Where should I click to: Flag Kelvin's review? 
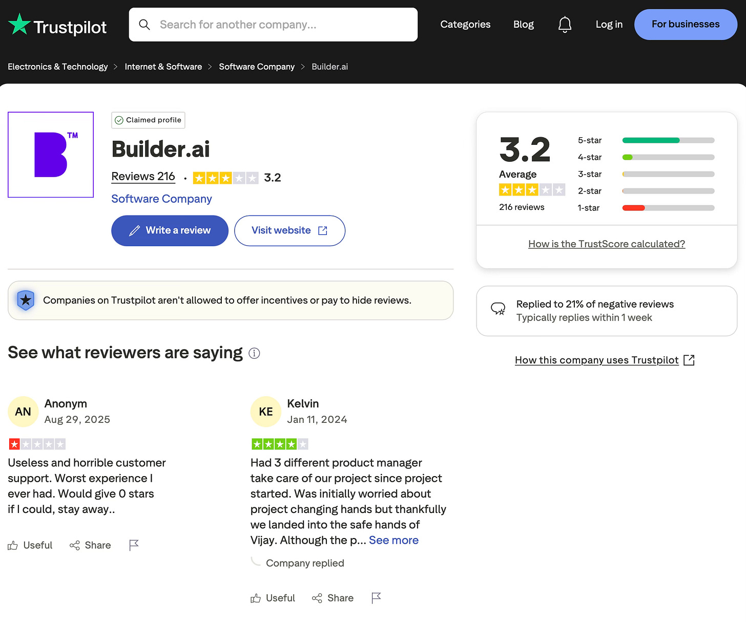[x=376, y=598]
